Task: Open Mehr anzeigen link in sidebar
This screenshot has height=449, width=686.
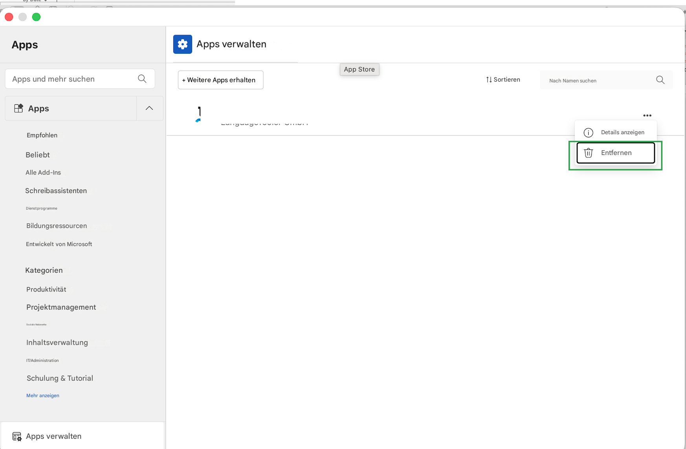Action: point(43,396)
